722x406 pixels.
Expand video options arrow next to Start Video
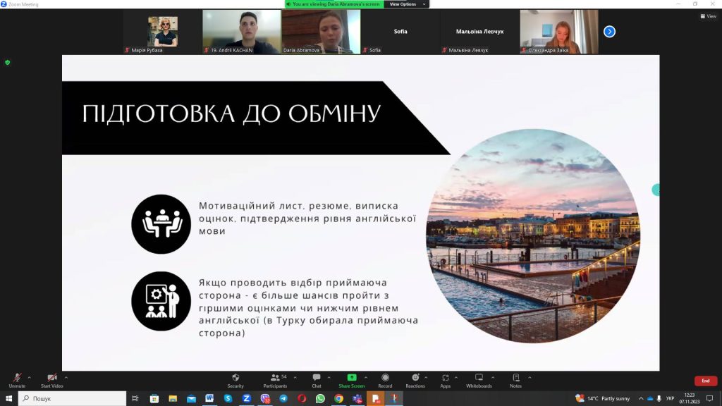[x=67, y=375]
